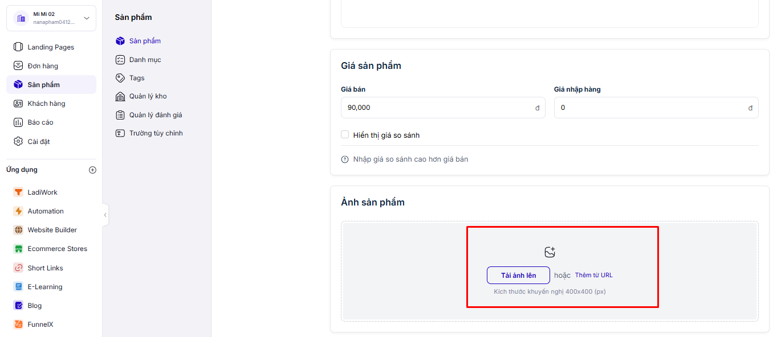Open Trường tùy chỉnh custom fields item

(156, 133)
